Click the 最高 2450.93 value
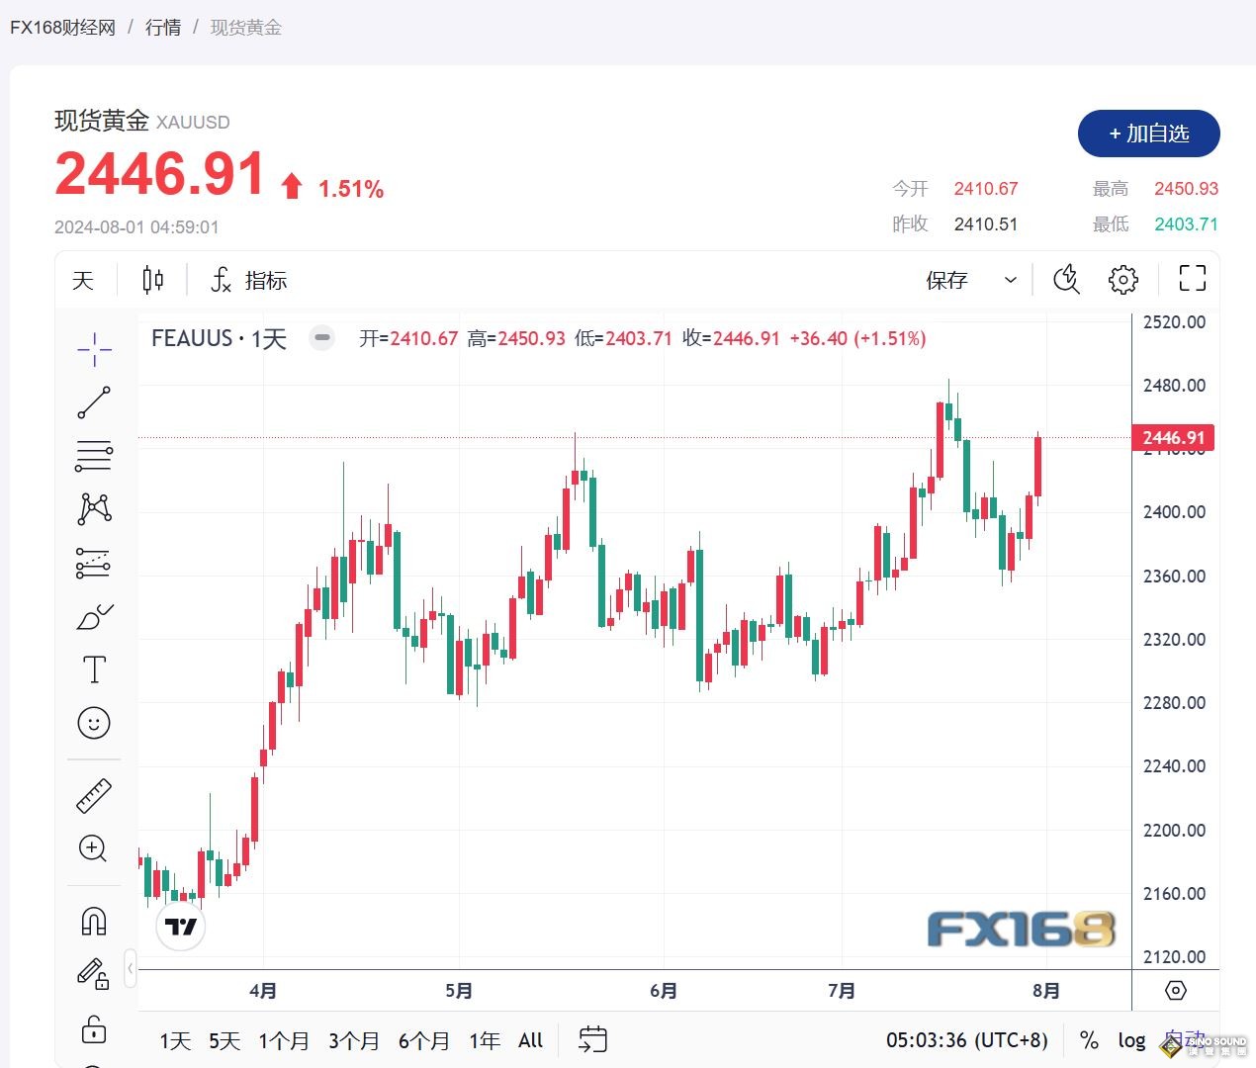 pyautogui.click(x=1187, y=188)
